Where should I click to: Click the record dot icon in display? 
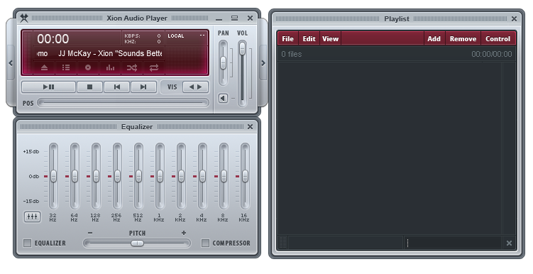click(x=88, y=67)
